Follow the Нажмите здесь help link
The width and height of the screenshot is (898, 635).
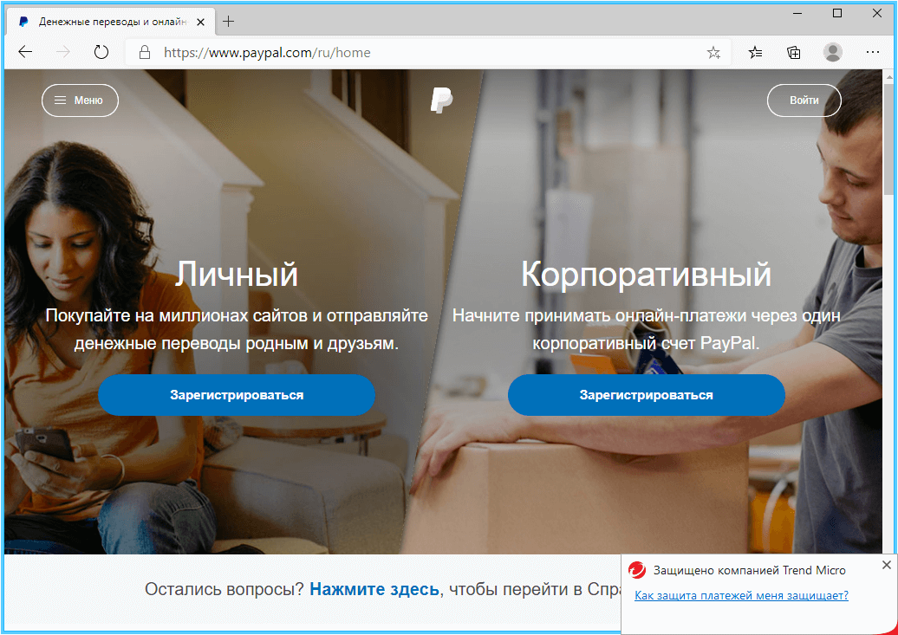coord(374,589)
